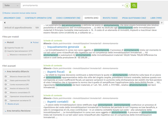Click Pulisci to clear module filters
Screen dimensions: 168x119
pos(34,42)
